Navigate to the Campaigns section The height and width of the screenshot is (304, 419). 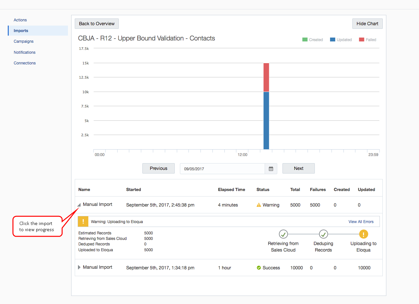23,41
